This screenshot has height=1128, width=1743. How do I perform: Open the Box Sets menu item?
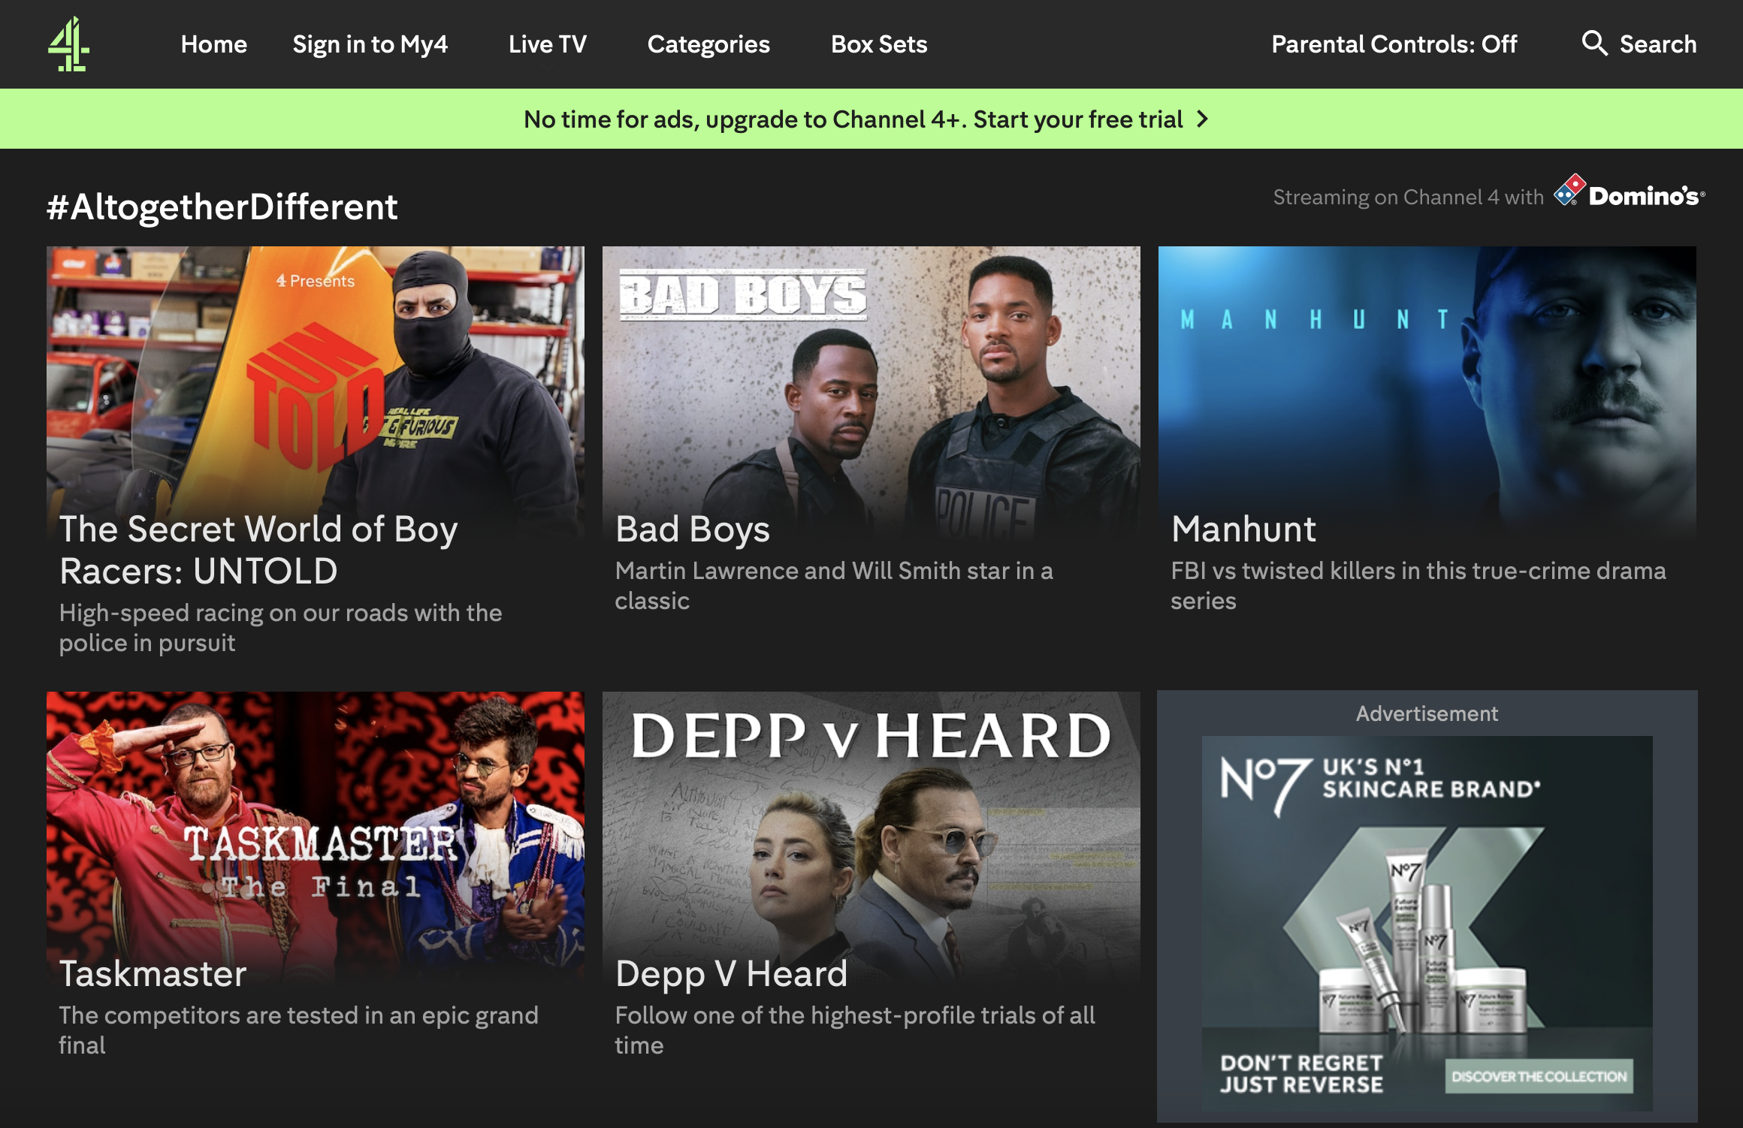(x=879, y=44)
